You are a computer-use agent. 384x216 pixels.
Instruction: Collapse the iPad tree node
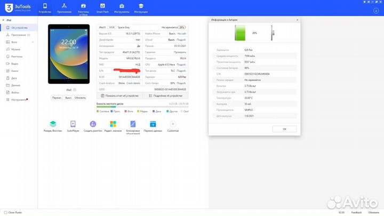pos(3,20)
